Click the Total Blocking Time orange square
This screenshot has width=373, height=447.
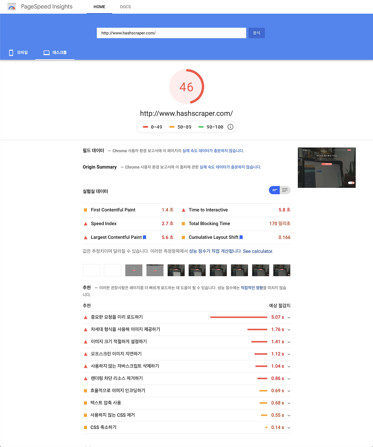click(x=183, y=224)
